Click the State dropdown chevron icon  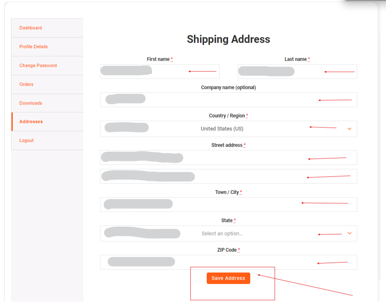pos(349,233)
